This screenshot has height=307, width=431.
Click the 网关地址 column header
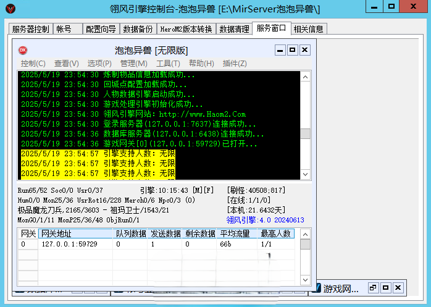[x=56, y=233]
